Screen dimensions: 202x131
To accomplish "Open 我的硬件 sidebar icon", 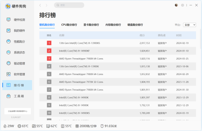I will click(8, 30).
